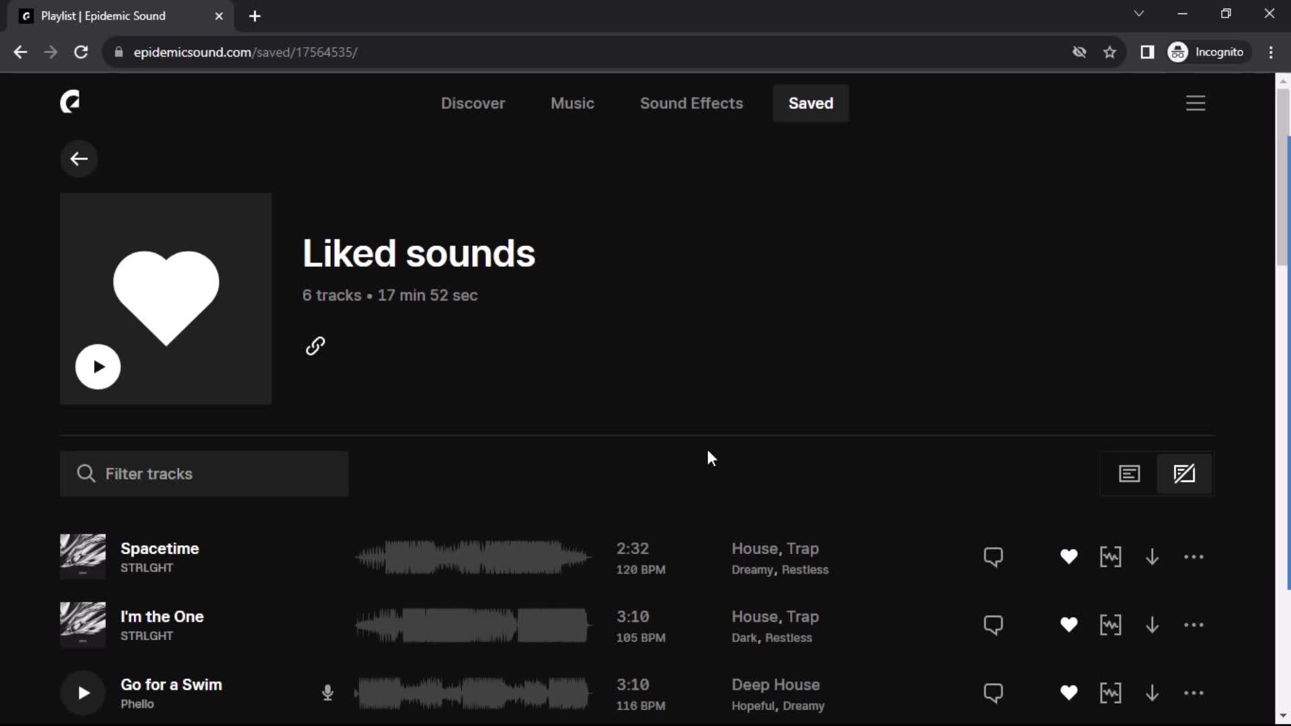Click the like/heart icon on I'm the One
This screenshot has width=1291, height=726.
coord(1068,625)
